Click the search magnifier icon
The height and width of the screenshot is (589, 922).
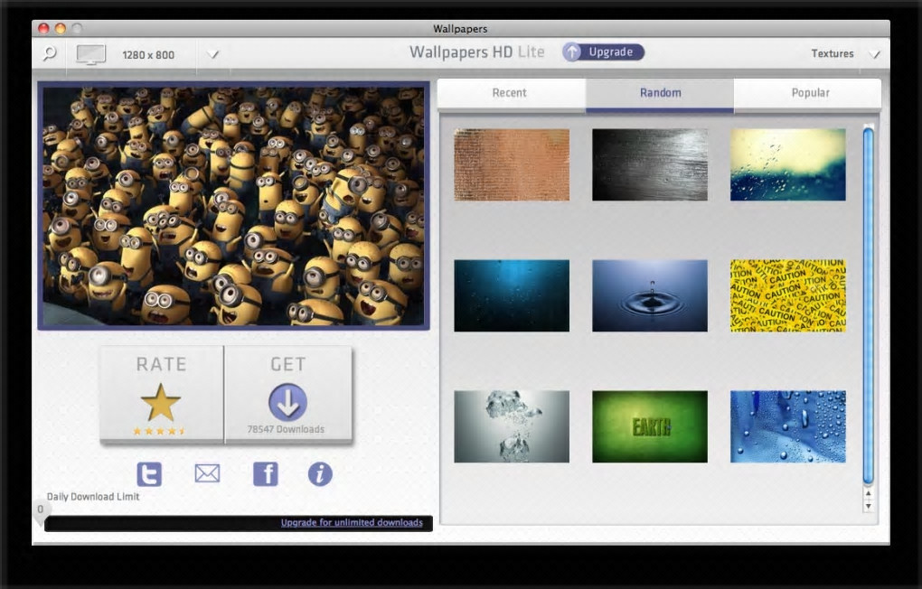pos(50,53)
